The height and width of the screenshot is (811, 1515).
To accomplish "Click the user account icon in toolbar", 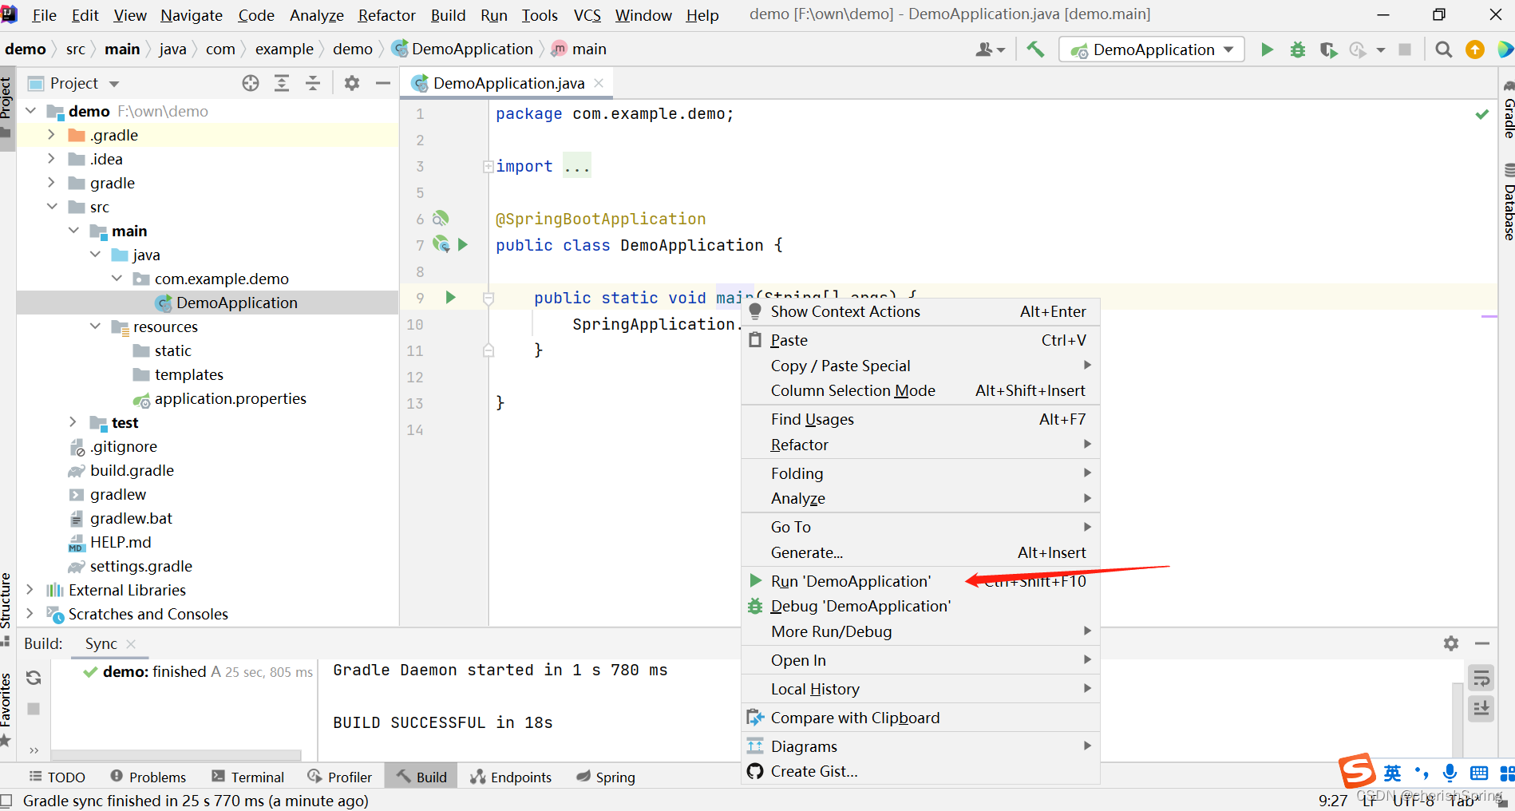I will coord(990,49).
